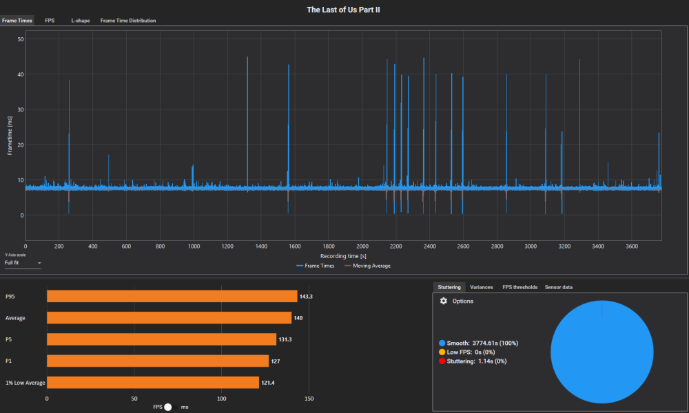Switch to the FPS tab
Screen dimensions: 689x413
tap(50, 21)
